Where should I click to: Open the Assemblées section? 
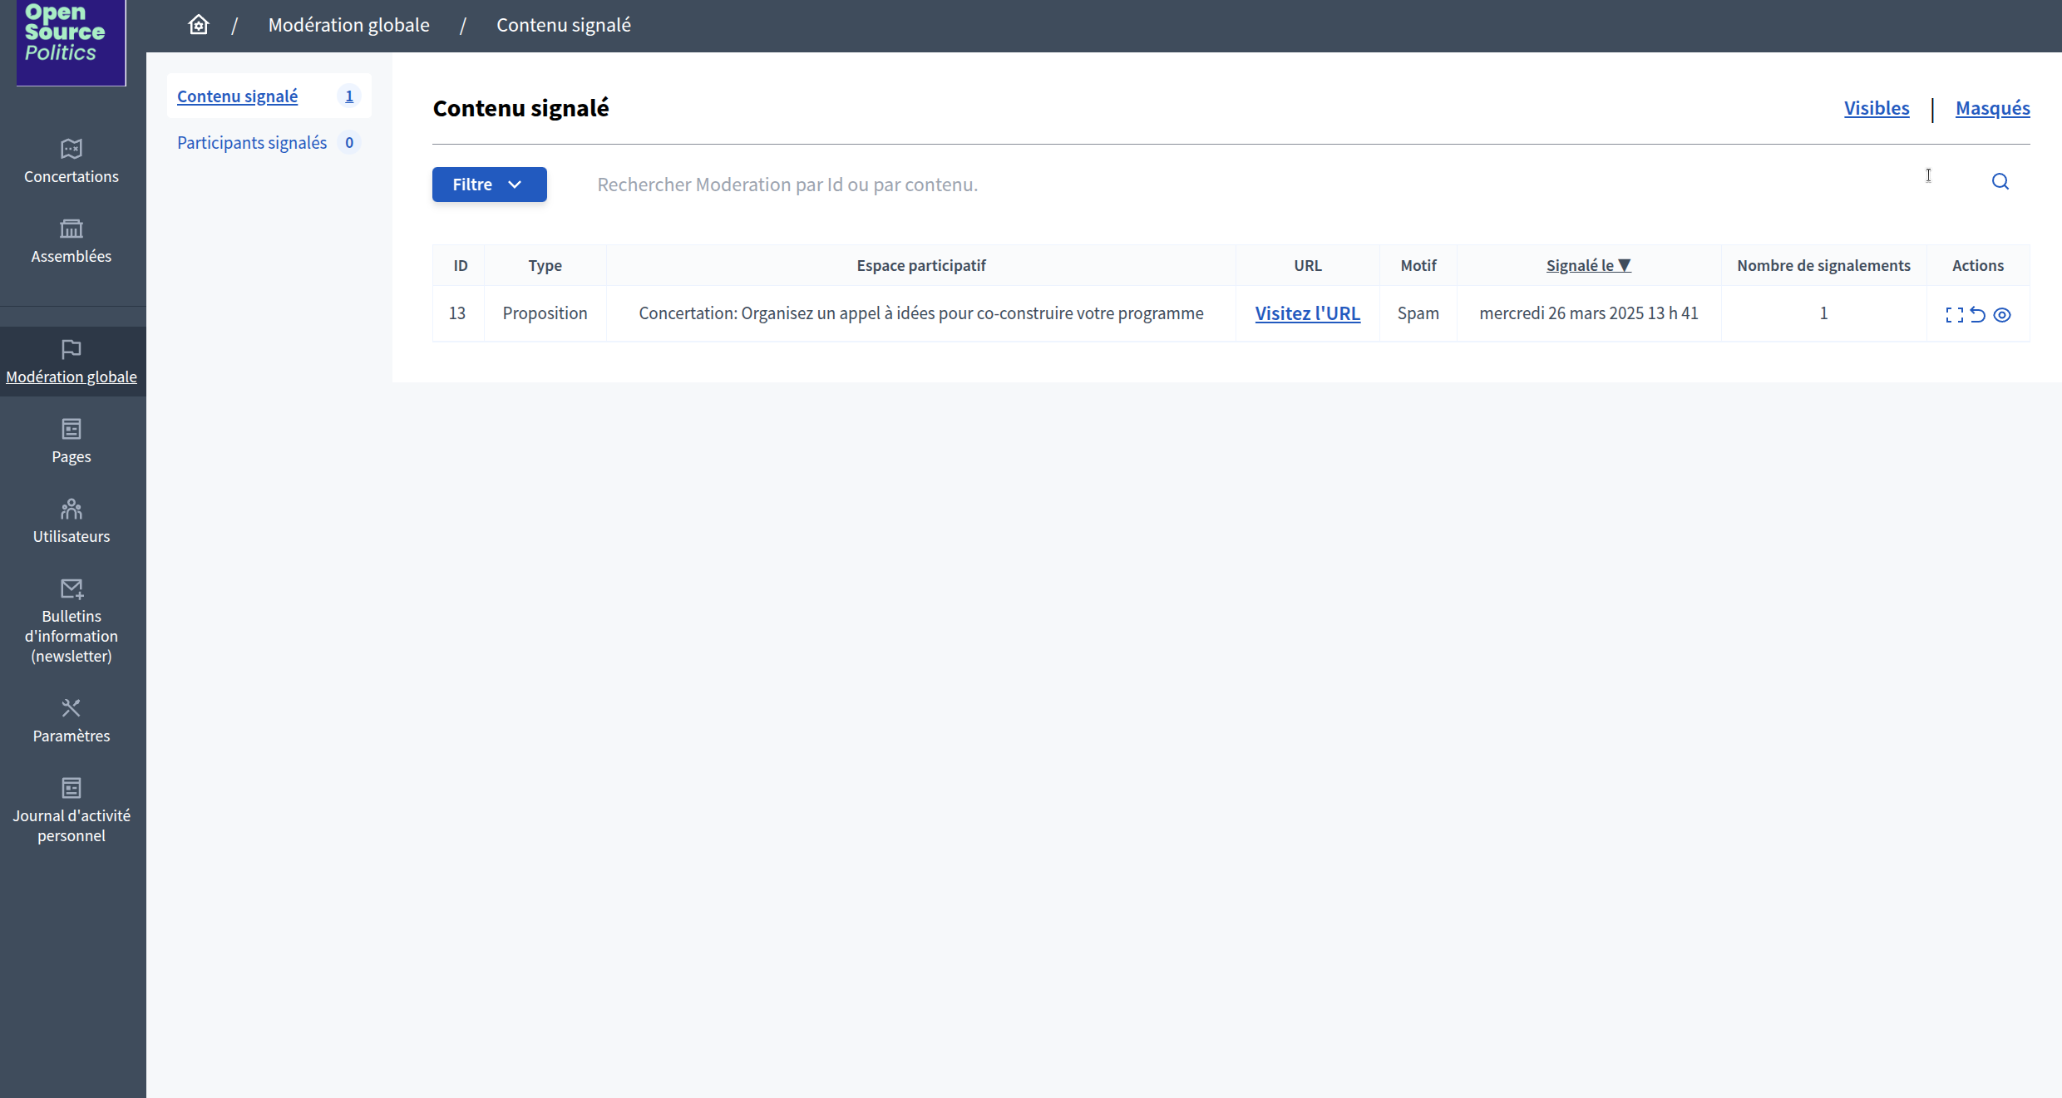point(72,241)
